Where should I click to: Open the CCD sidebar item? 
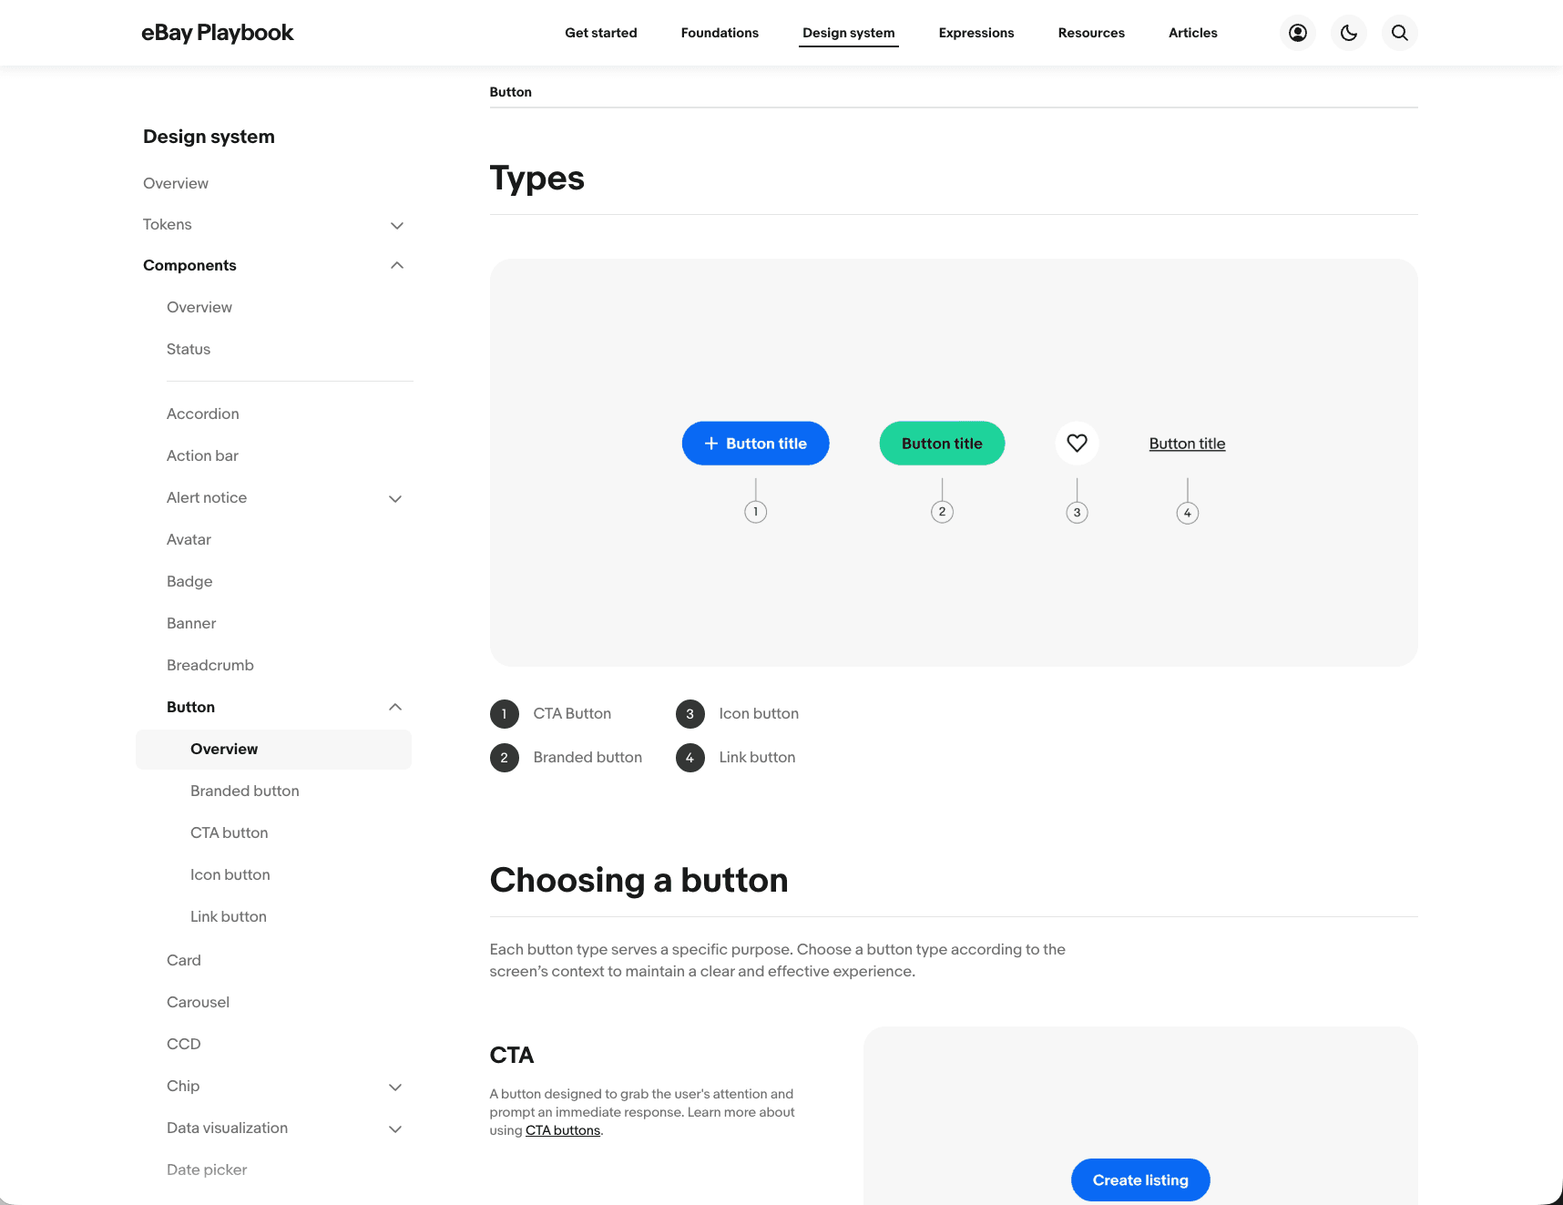click(184, 1044)
